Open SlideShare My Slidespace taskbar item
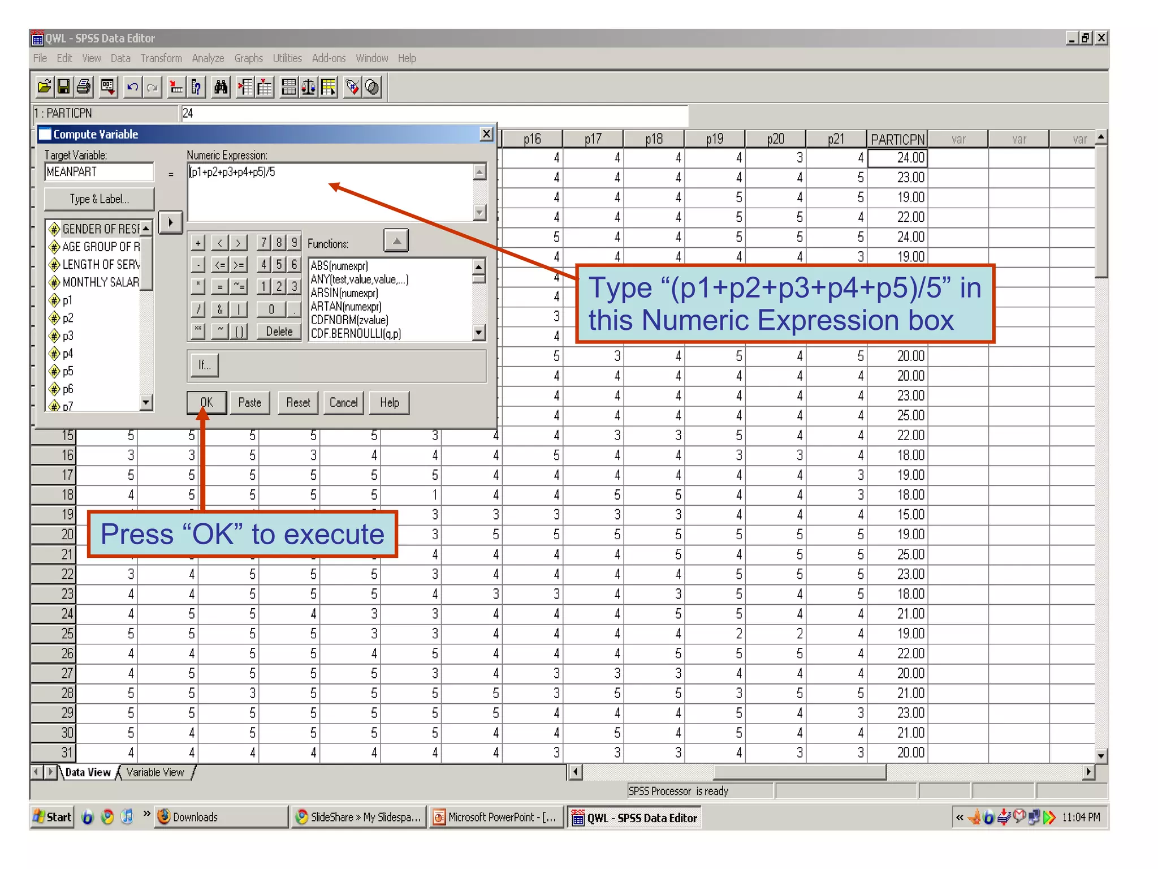Image resolution: width=1158 pixels, height=869 pixels. tap(359, 817)
